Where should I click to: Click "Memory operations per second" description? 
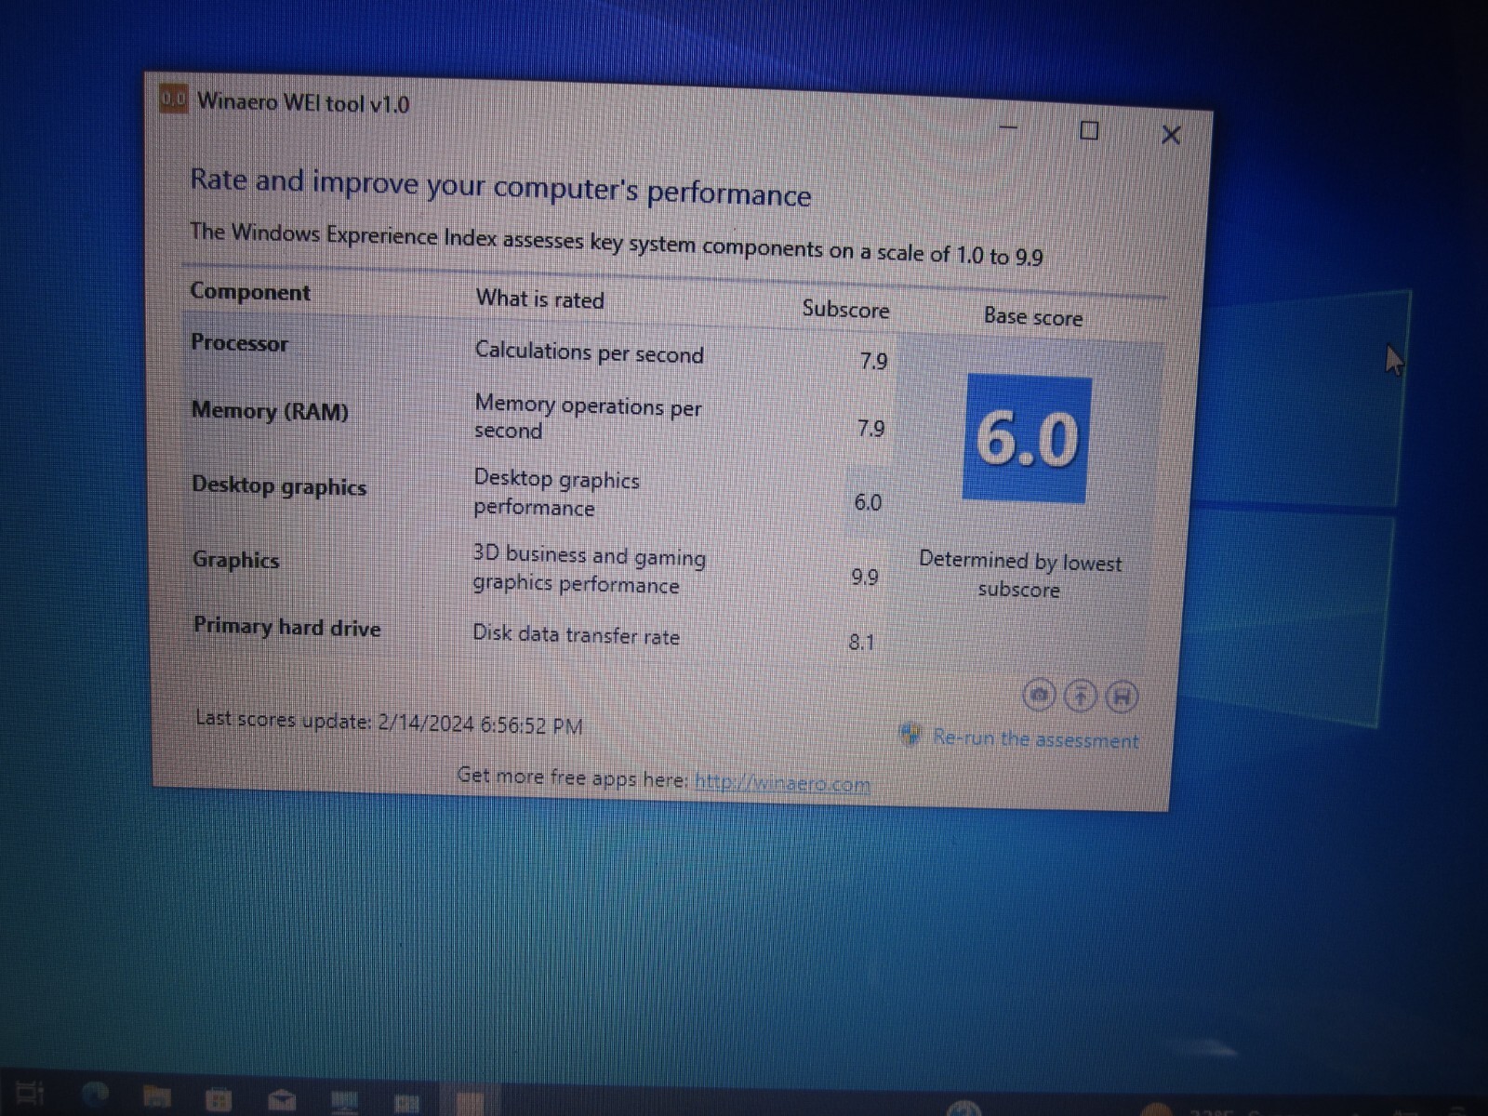pos(588,417)
